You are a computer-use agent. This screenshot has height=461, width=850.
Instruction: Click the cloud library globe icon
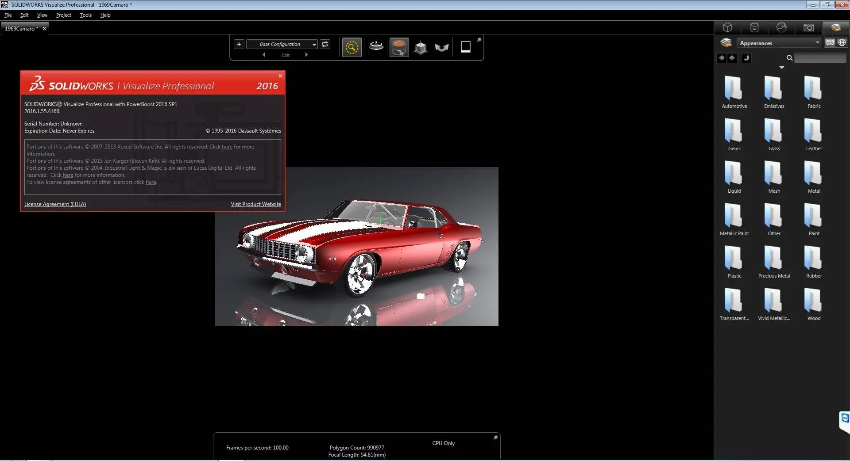tap(842, 42)
